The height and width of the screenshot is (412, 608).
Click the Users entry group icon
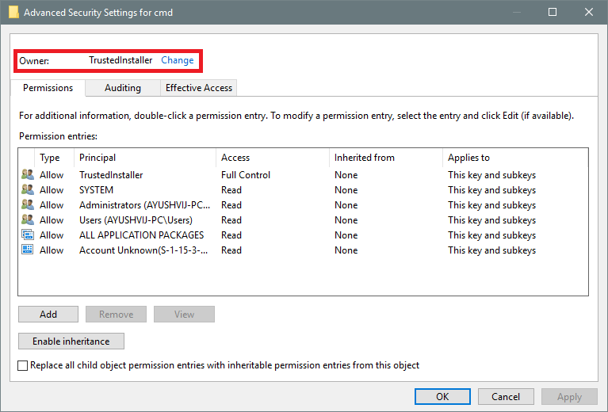click(28, 220)
